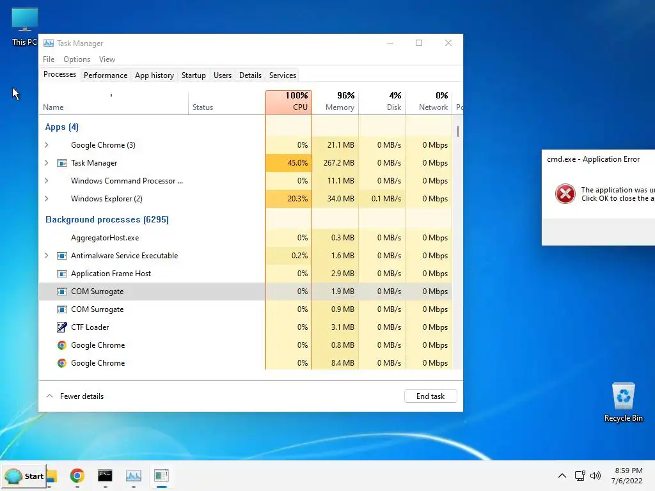655x491 pixels.
Task: Click the Task Manager row icon under Apps
Action: coord(62,163)
